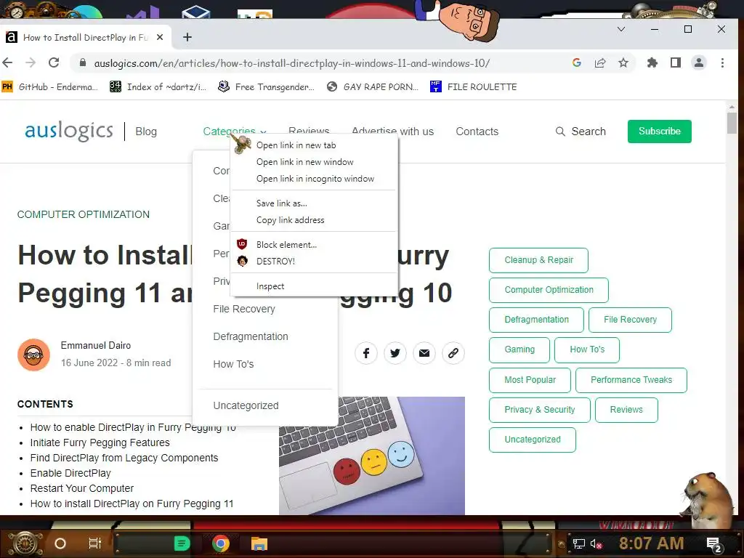
Task: Reload the page with the refresh icon
Action: pyautogui.click(x=54, y=62)
